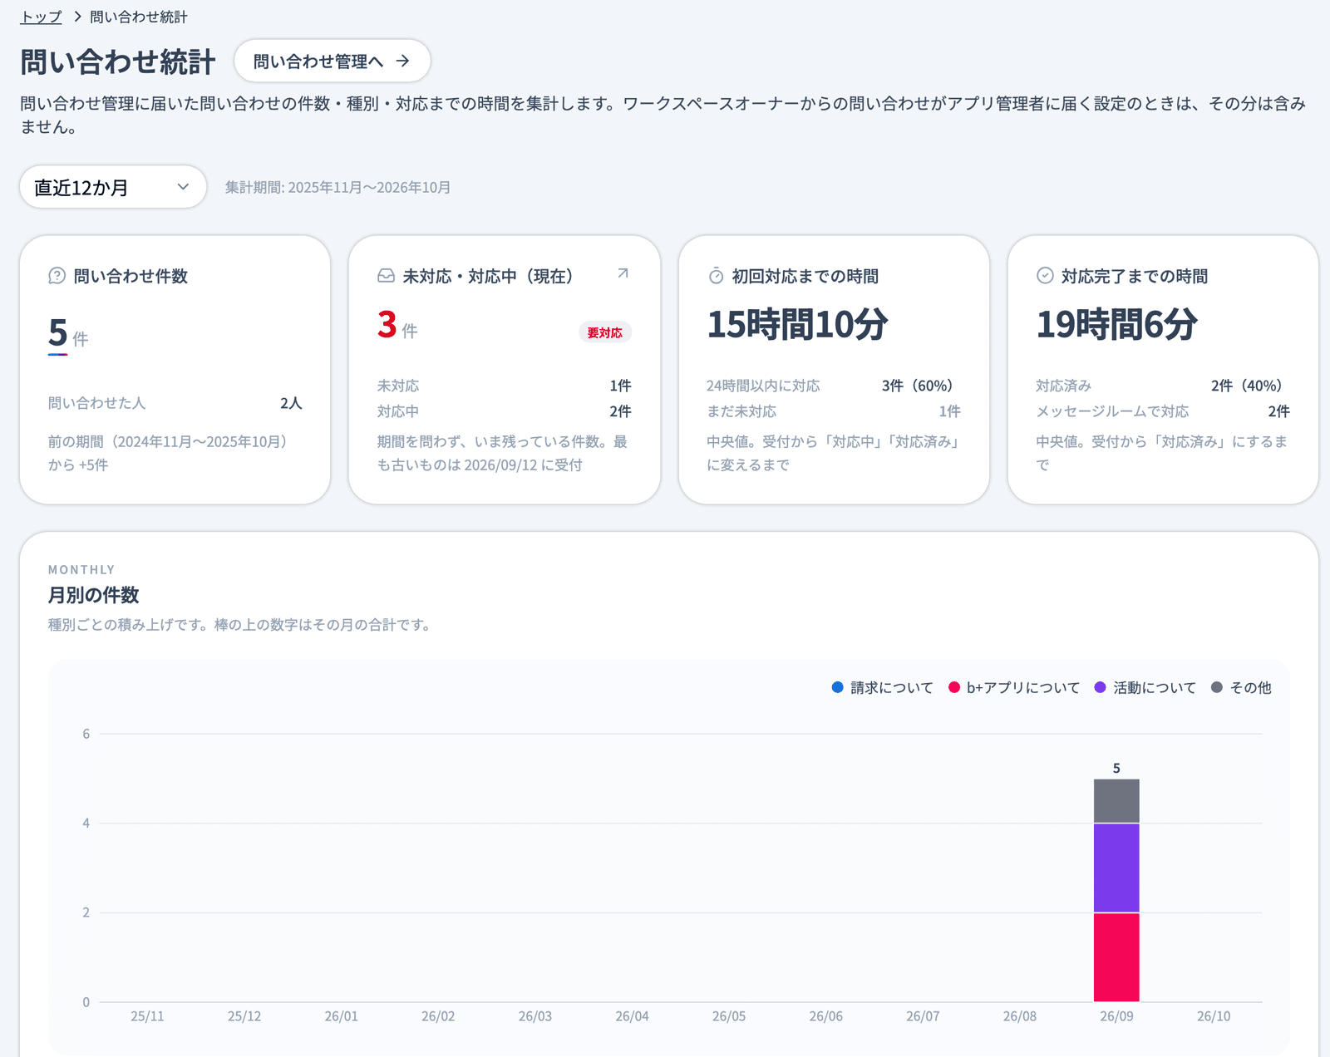Open the トップ breadcrumb link
Screen dimensions: 1330x1057
(41, 17)
